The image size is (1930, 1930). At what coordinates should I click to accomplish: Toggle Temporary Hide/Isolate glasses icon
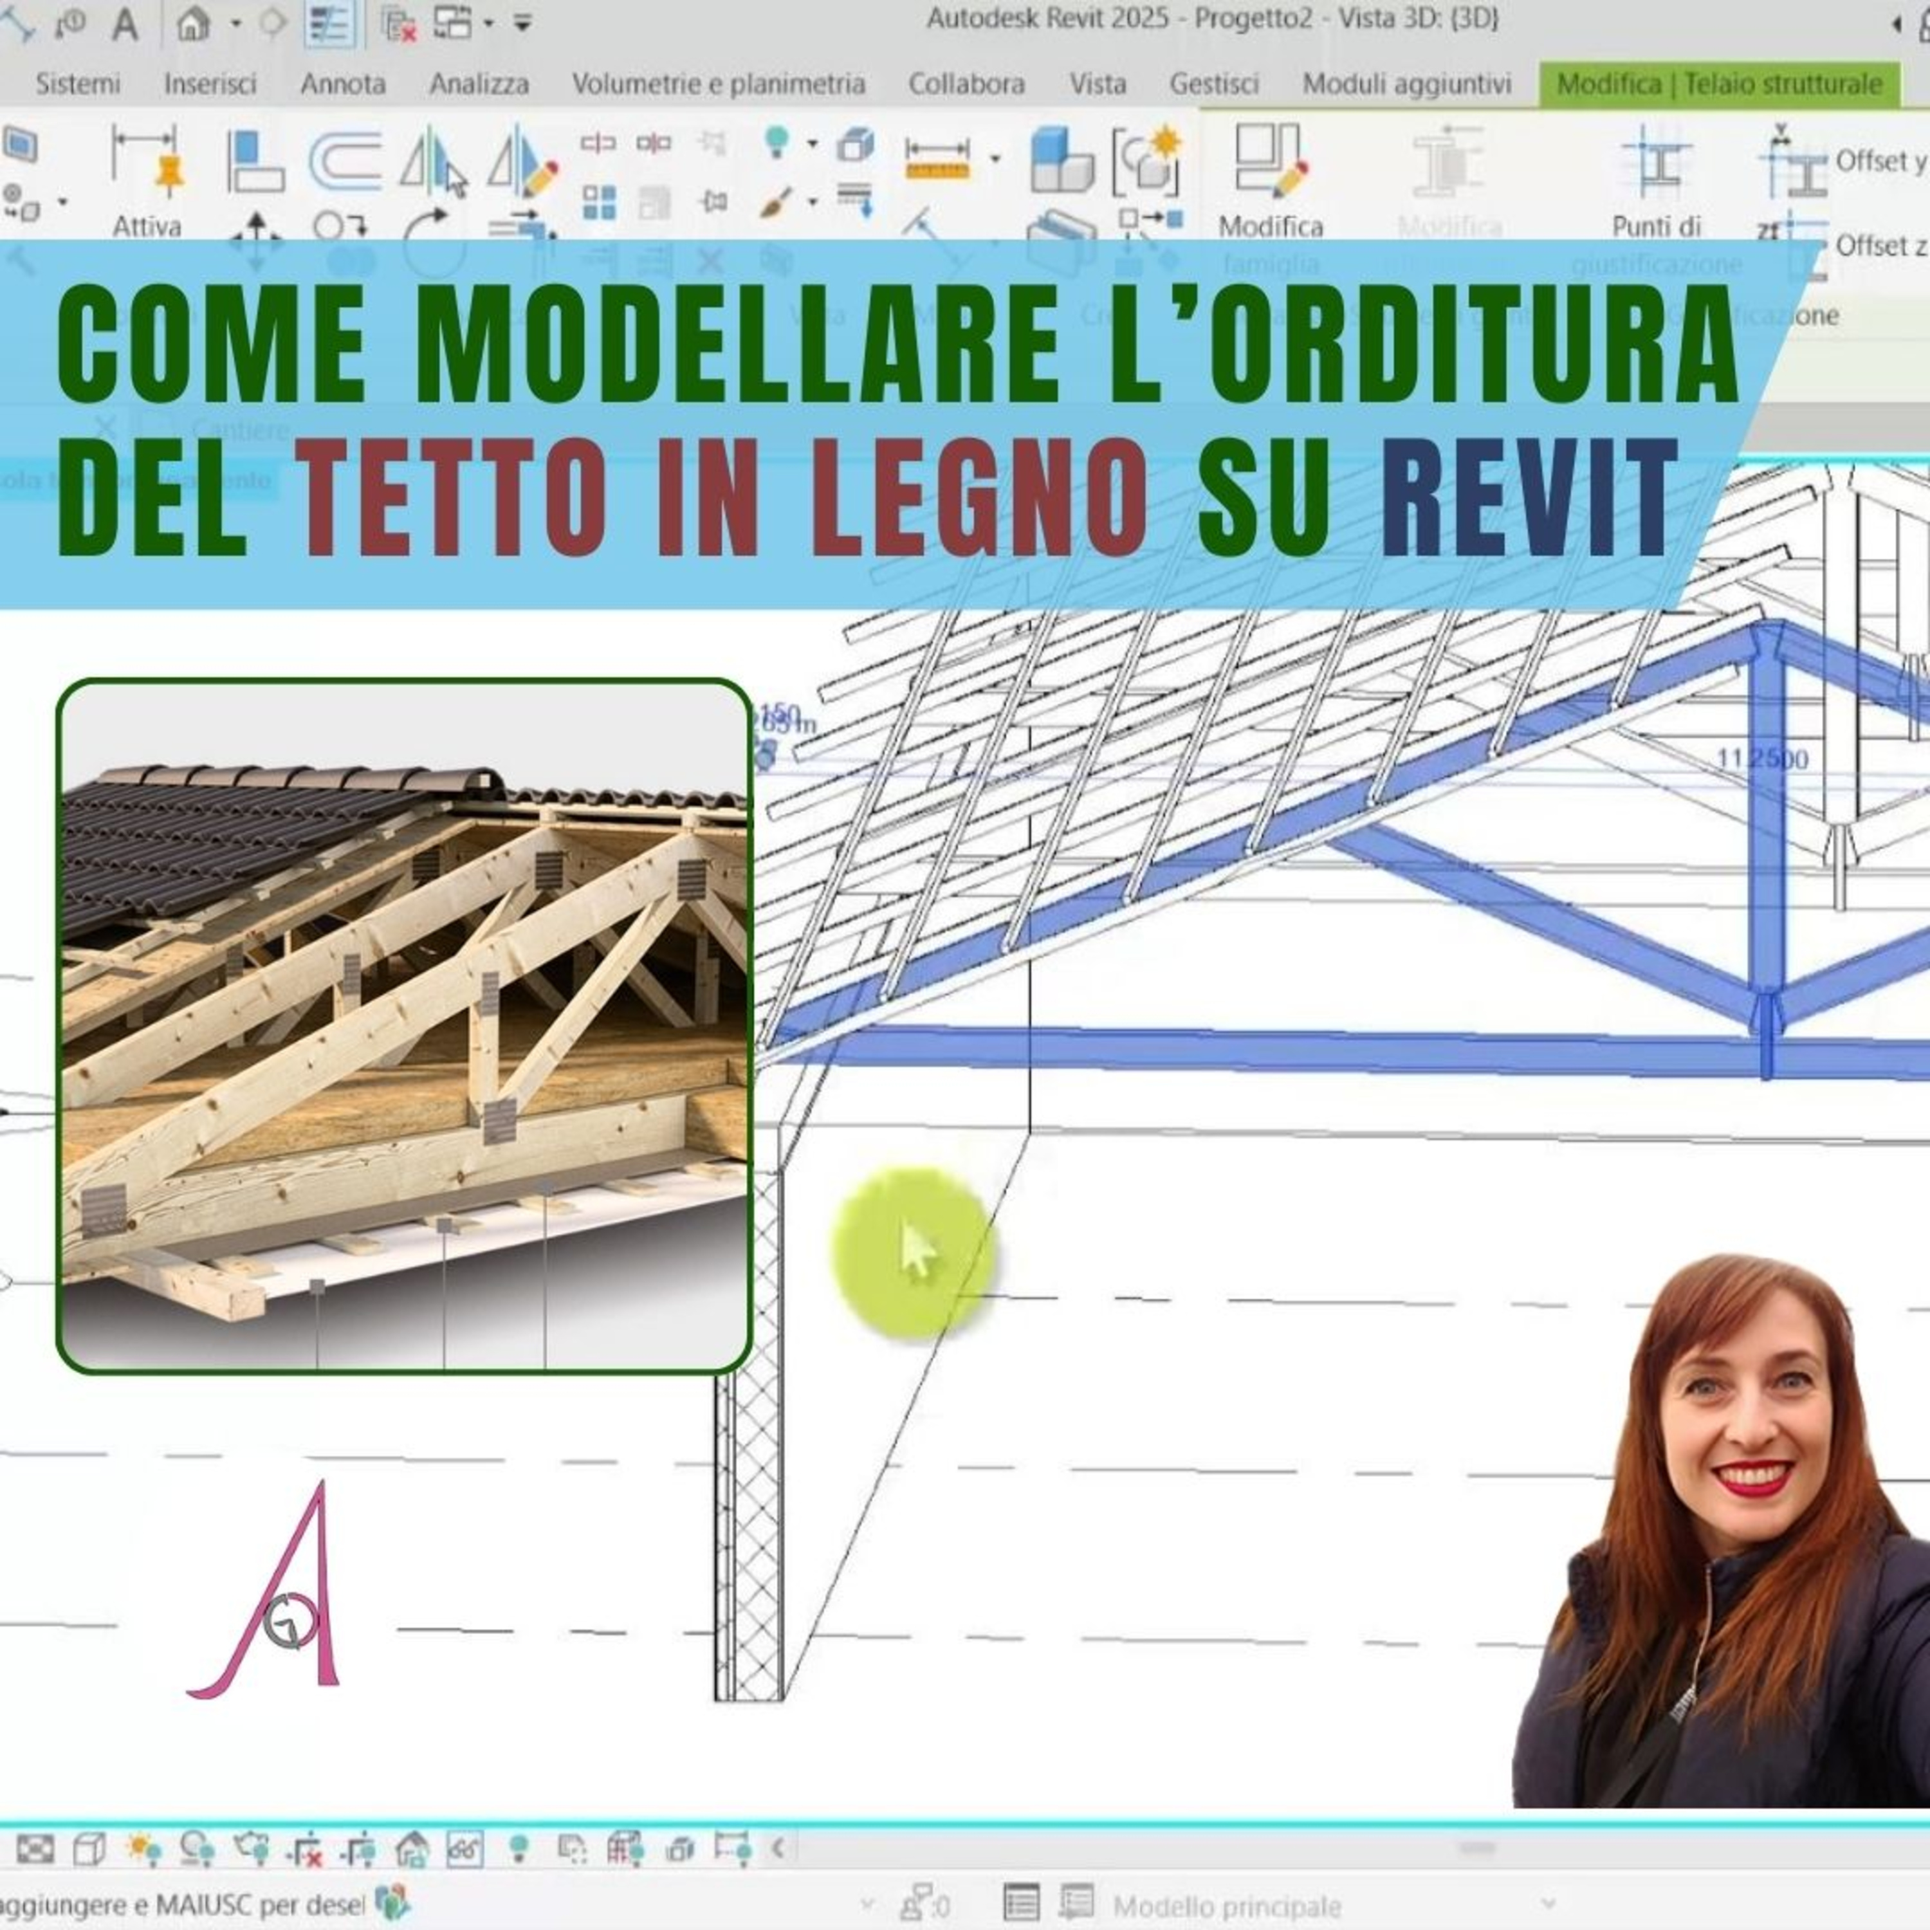pyautogui.click(x=464, y=1849)
